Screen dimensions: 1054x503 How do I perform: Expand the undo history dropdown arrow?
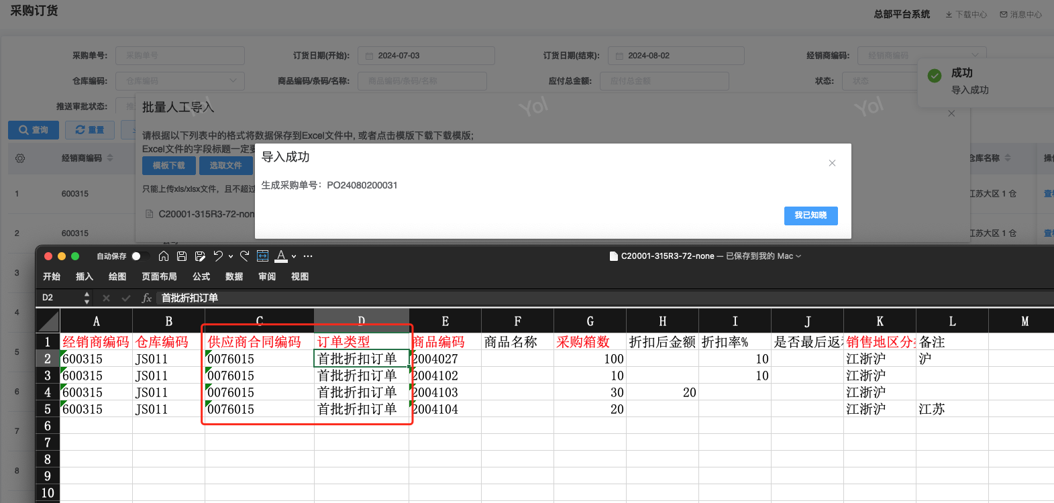pyautogui.click(x=231, y=256)
